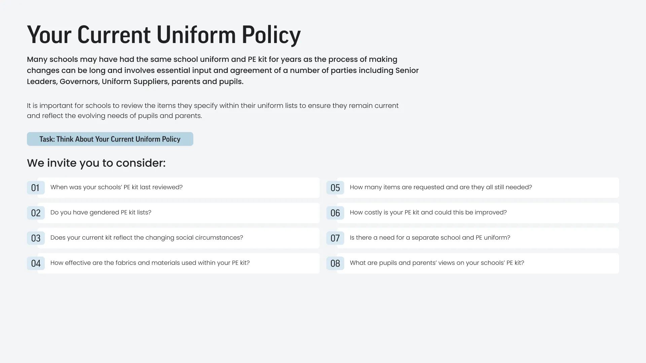Select the separate school and PE uniform question
Viewport: 646px width, 363px height.
pyautogui.click(x=478, y=238)
